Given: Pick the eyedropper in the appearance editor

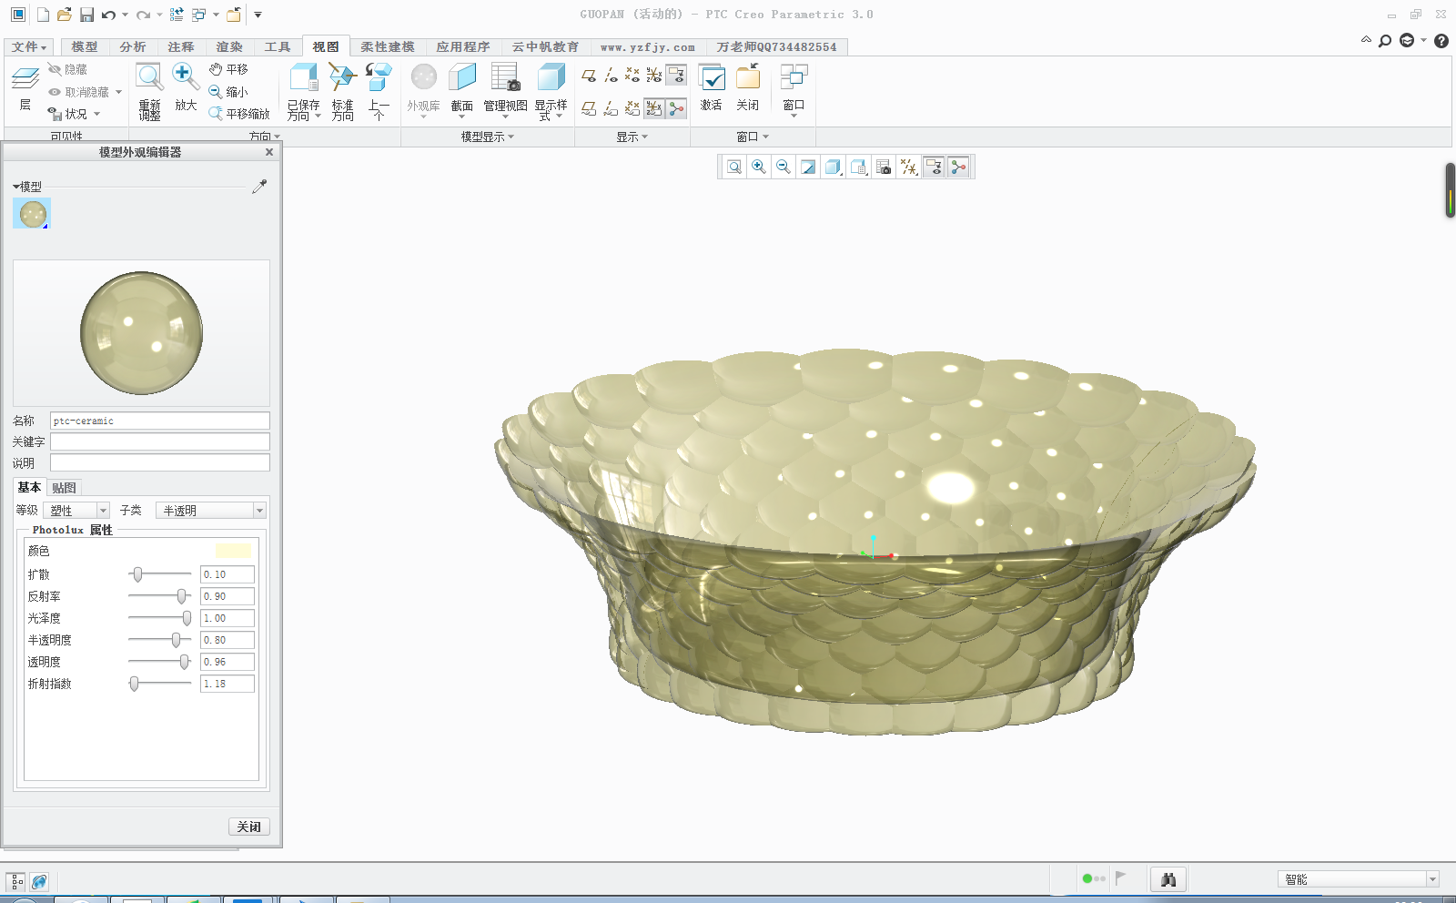Looking at the screenshot, I should point(259,186).
